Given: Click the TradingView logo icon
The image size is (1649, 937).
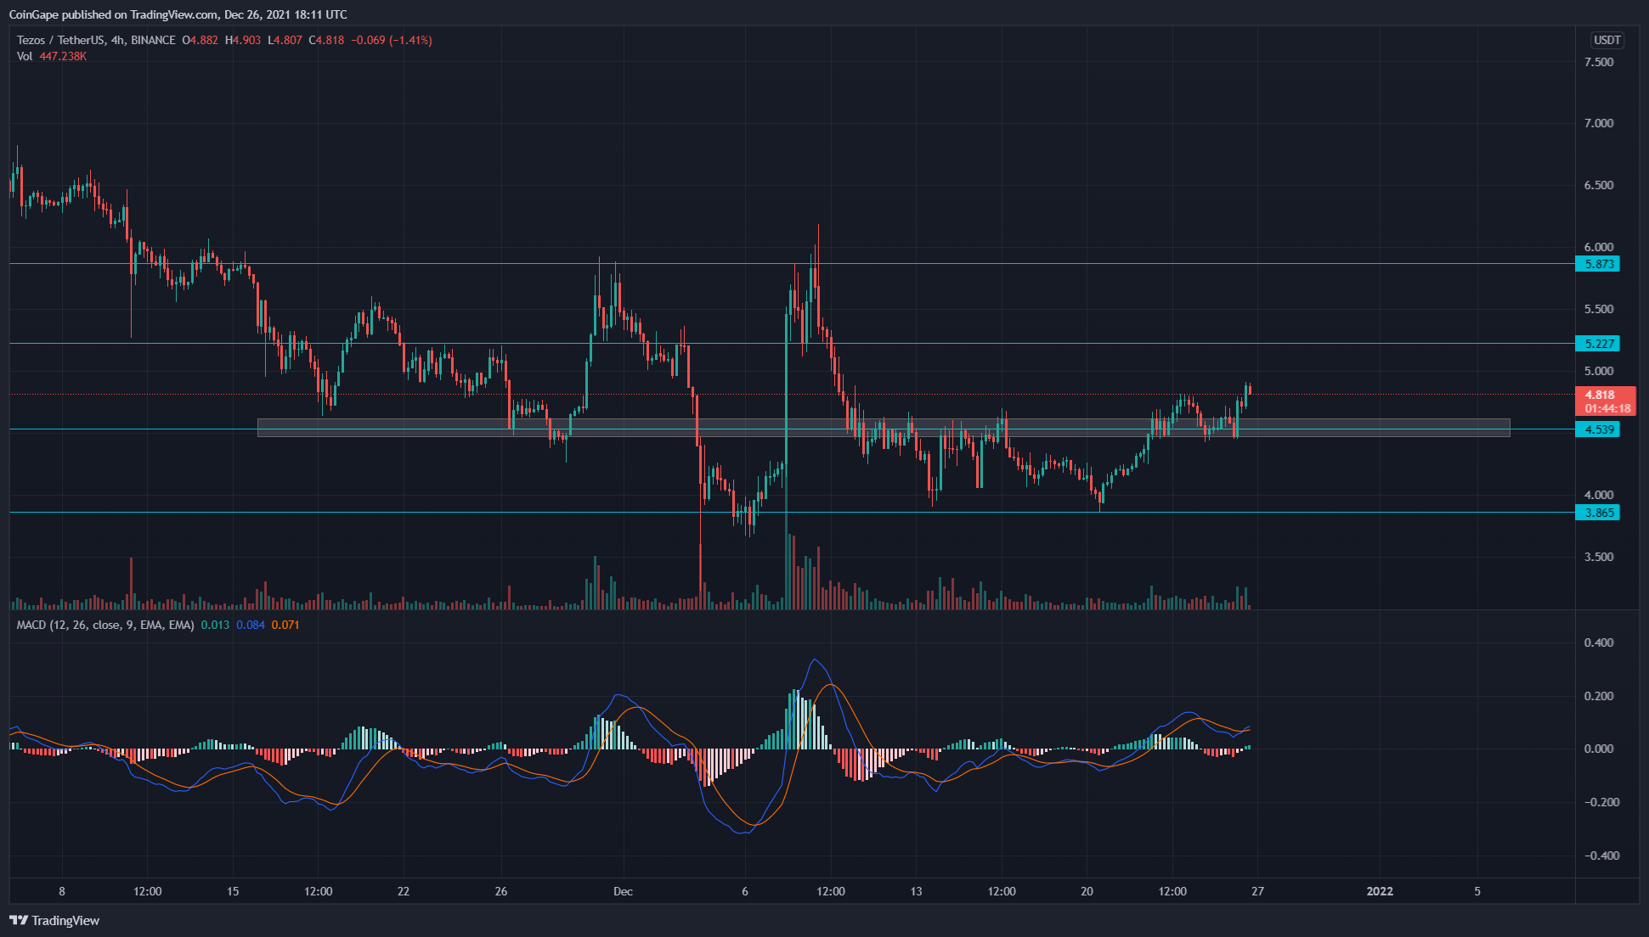Looking at the screenshot, I should click(19, 920).
